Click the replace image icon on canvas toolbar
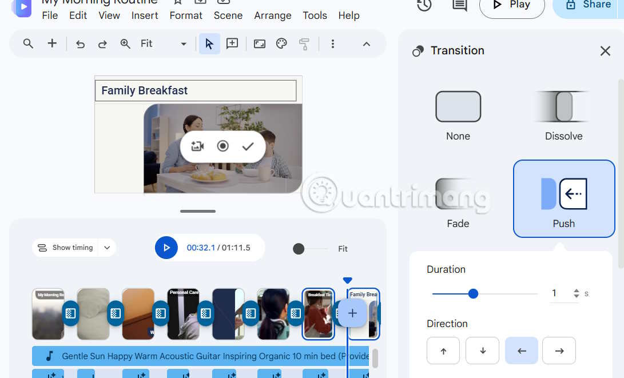The height and width of the screenshot is (378, 624). point(197,146)
